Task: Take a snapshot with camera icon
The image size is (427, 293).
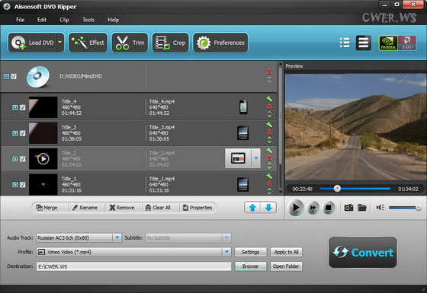Action: click(348, 208)
